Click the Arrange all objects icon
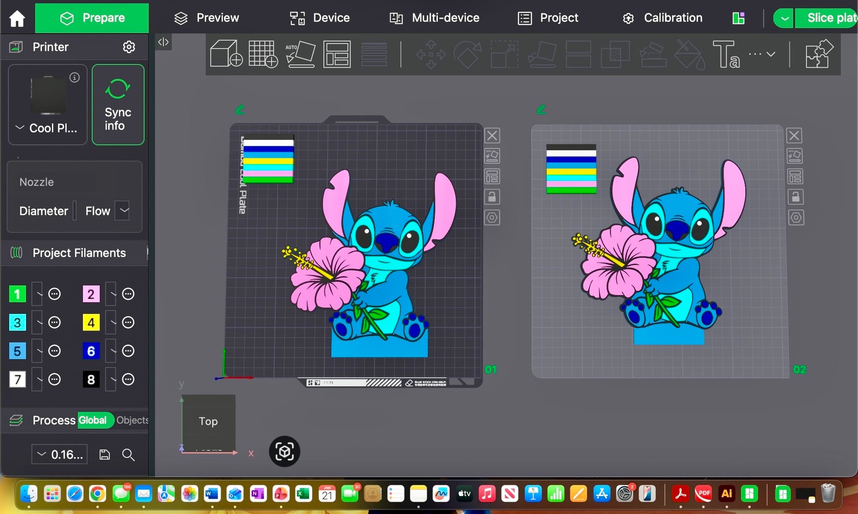The image size is (858, 514). tap(337, 54)
